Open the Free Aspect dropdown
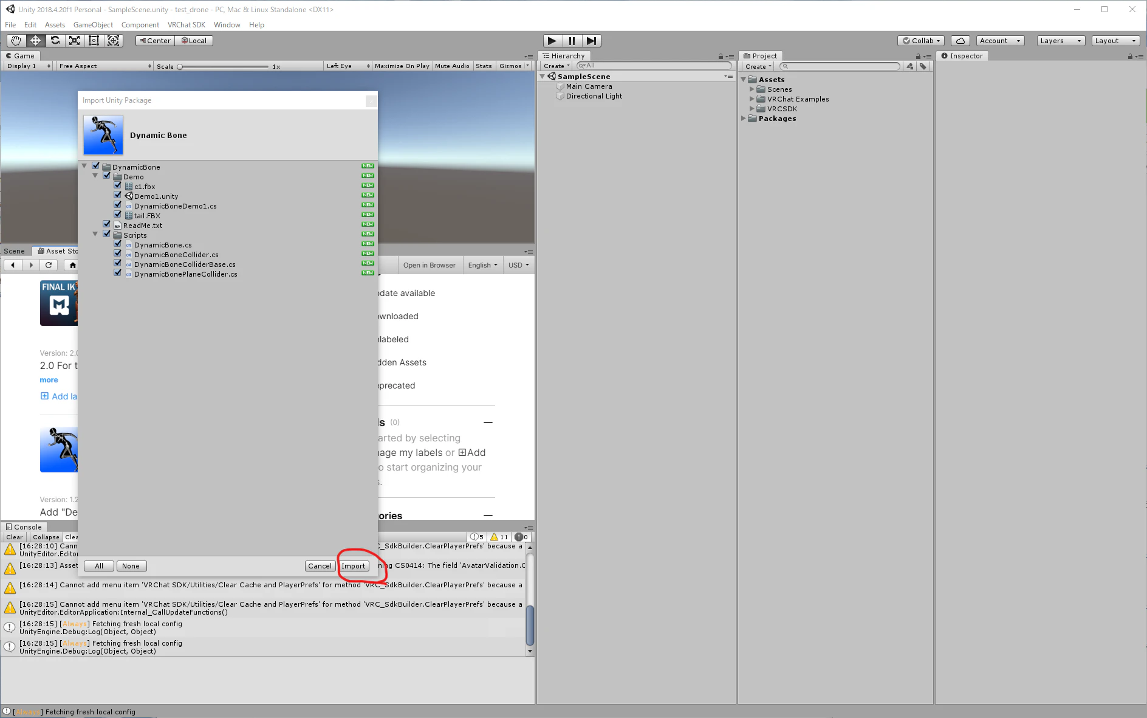1147x718 pixels. click(104, 66)
